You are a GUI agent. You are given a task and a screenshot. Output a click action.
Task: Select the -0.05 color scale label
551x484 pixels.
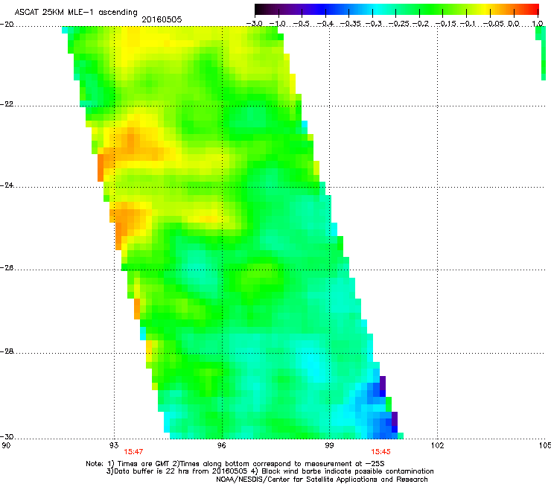coord(494,24)
